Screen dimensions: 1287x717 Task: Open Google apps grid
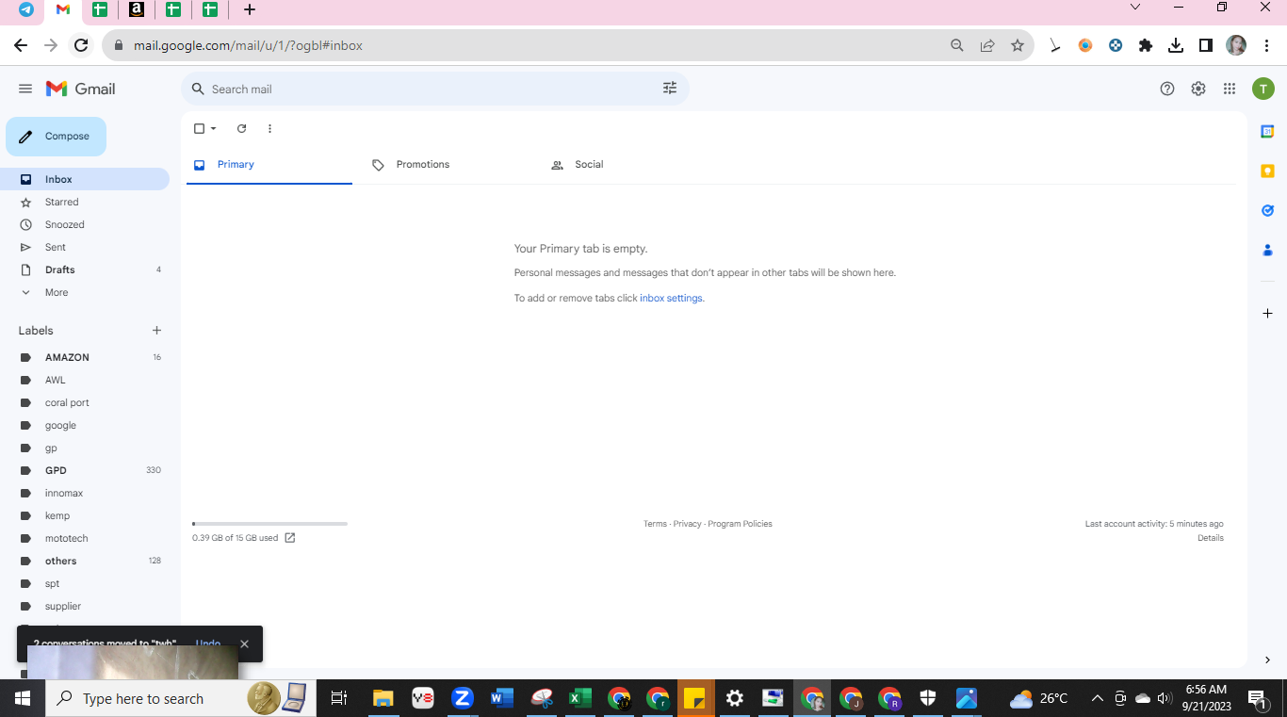[x=1230, y=89]
